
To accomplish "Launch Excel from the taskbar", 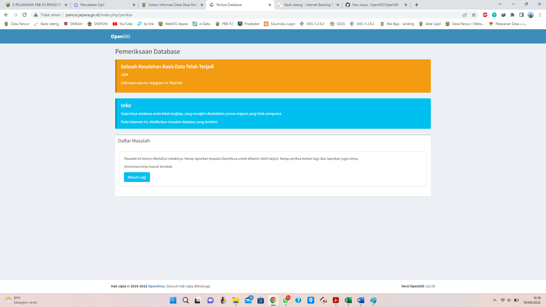I will (348, 300).
